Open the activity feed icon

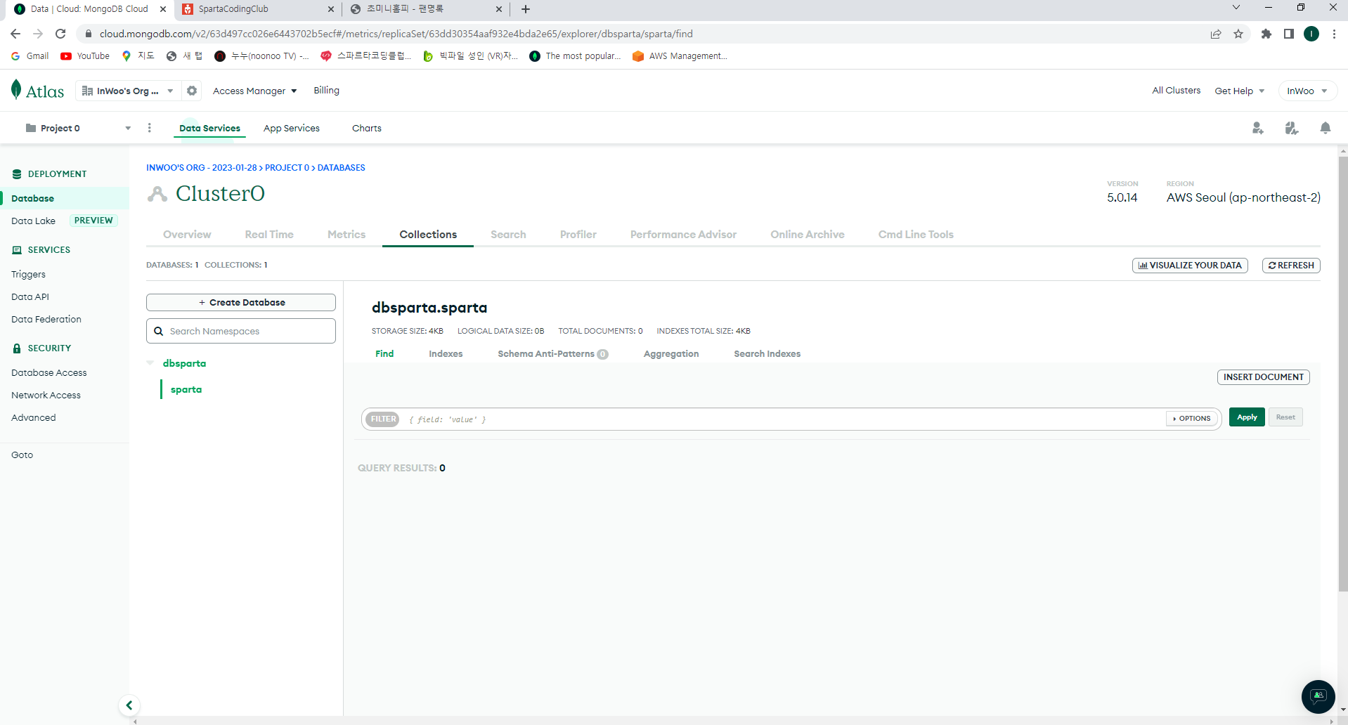coord(1292,128)
